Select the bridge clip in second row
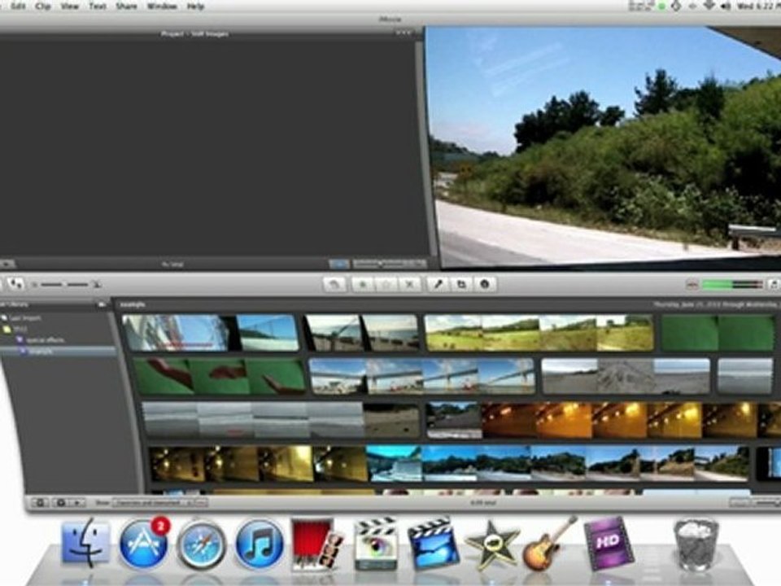The image size is (781, 586). pos(422,376)
